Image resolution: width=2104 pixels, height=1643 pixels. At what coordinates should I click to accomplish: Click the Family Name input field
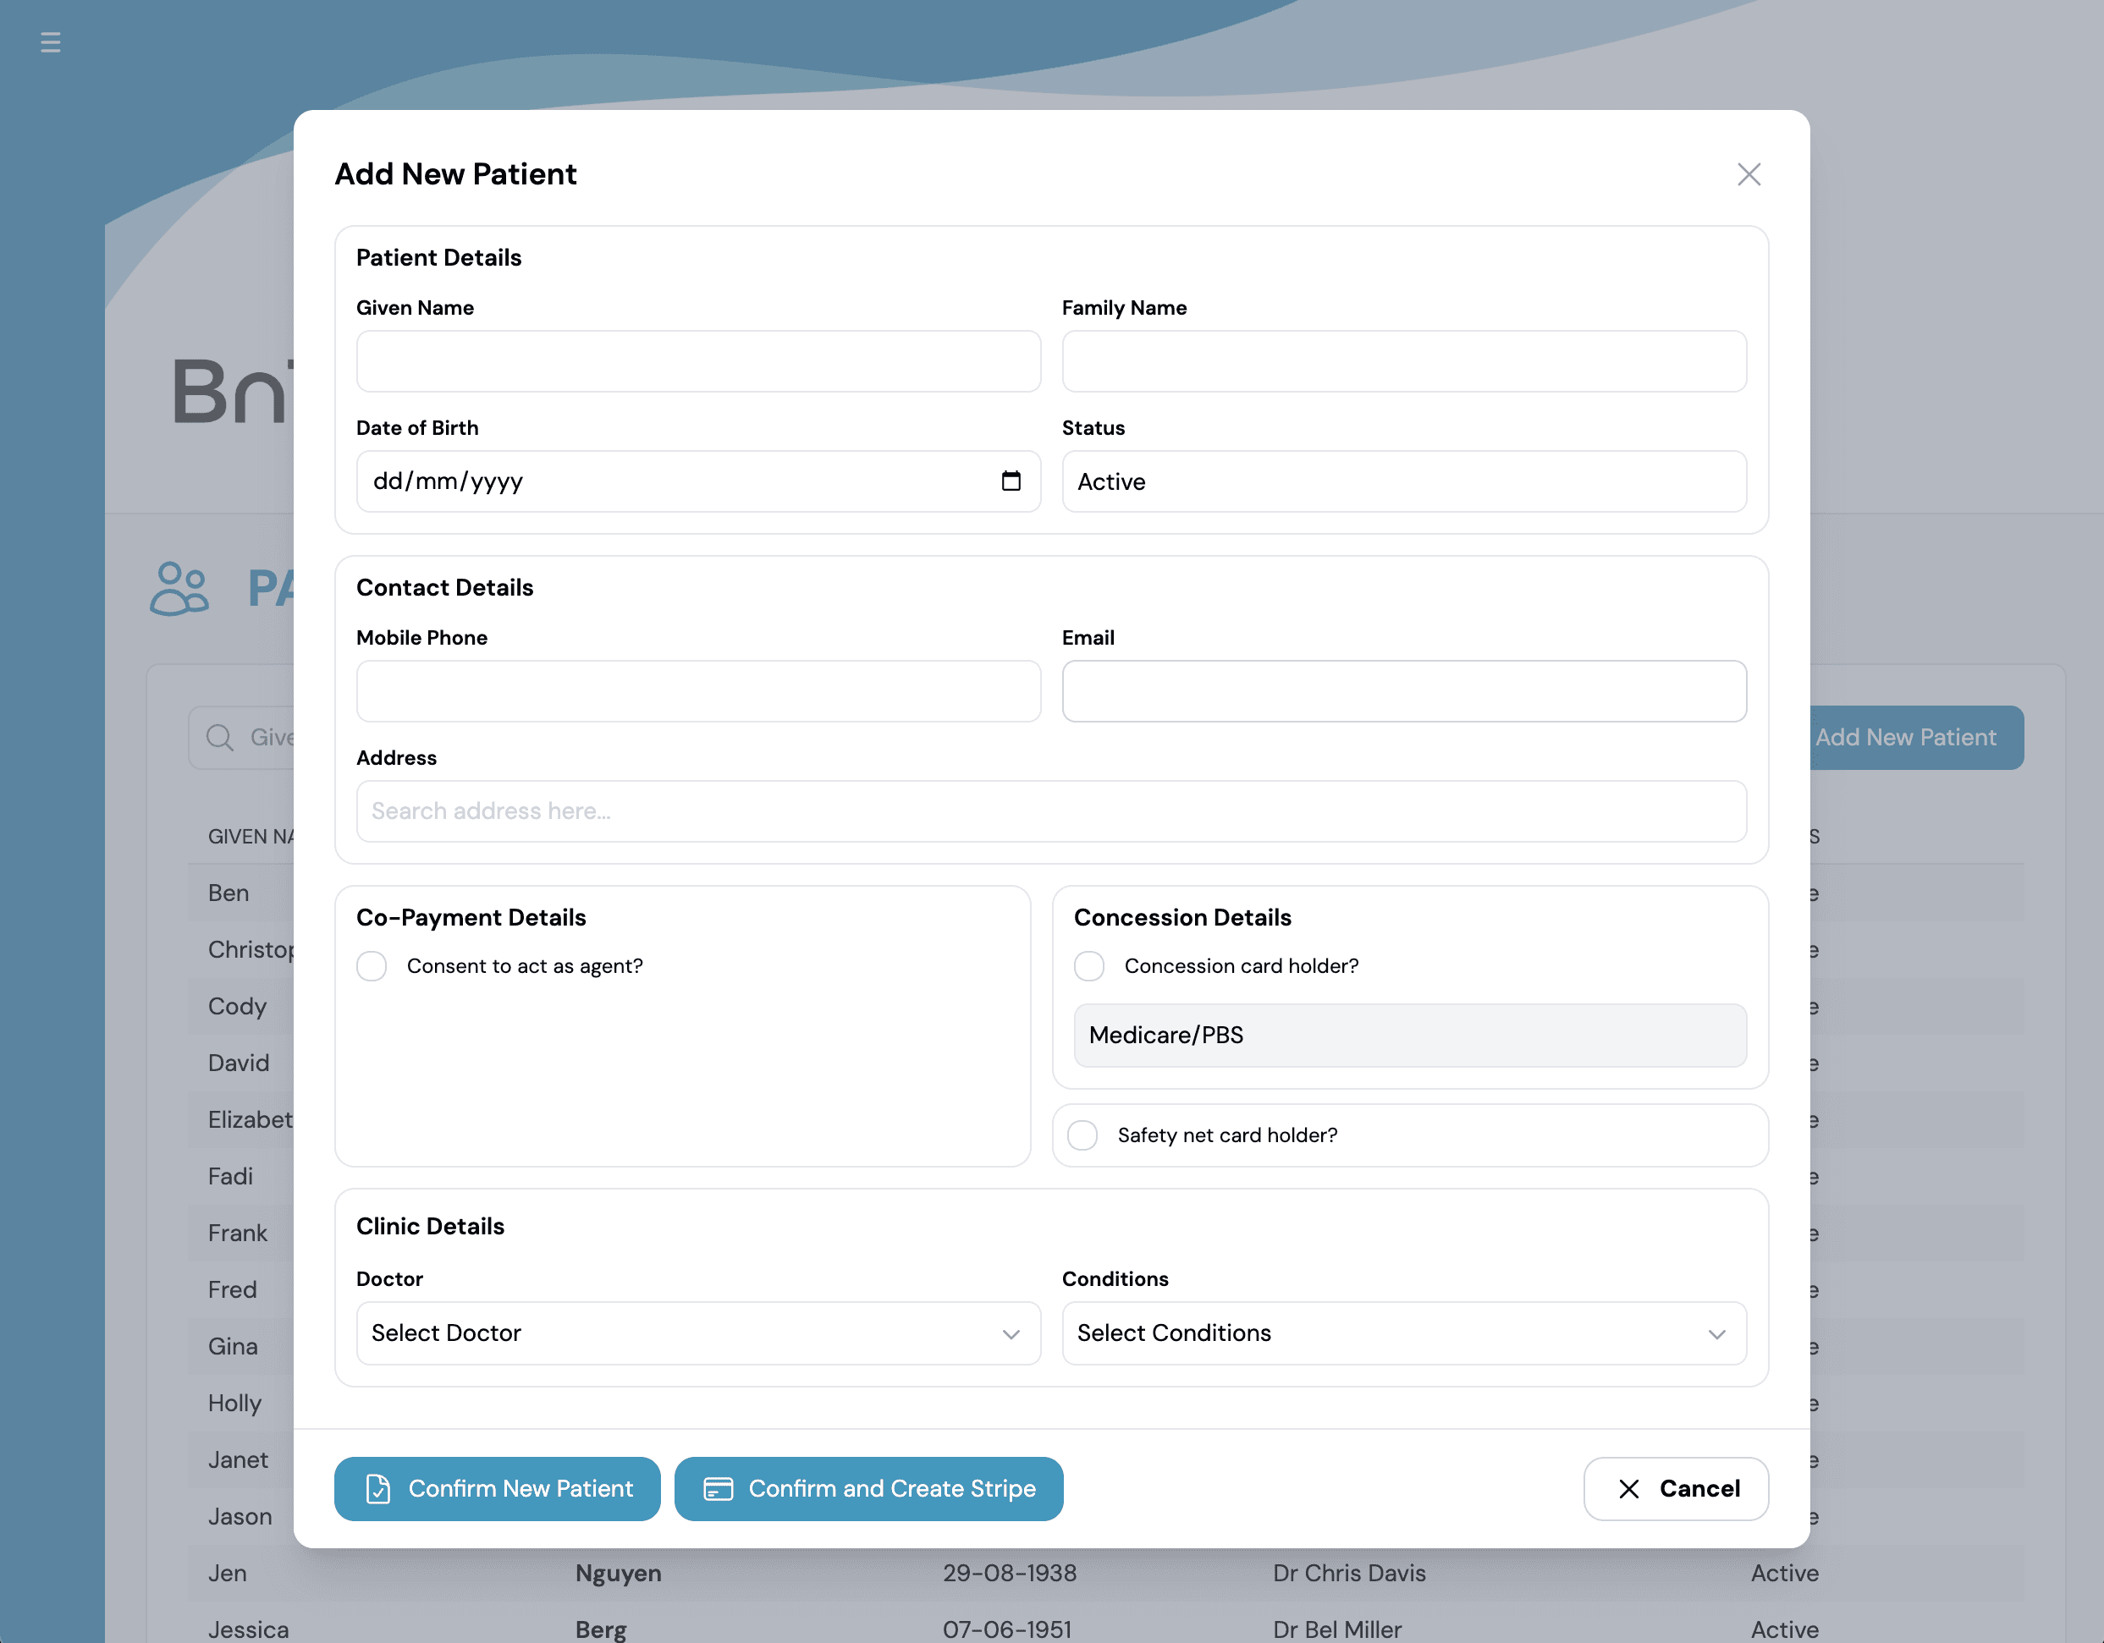point(1403,361)
